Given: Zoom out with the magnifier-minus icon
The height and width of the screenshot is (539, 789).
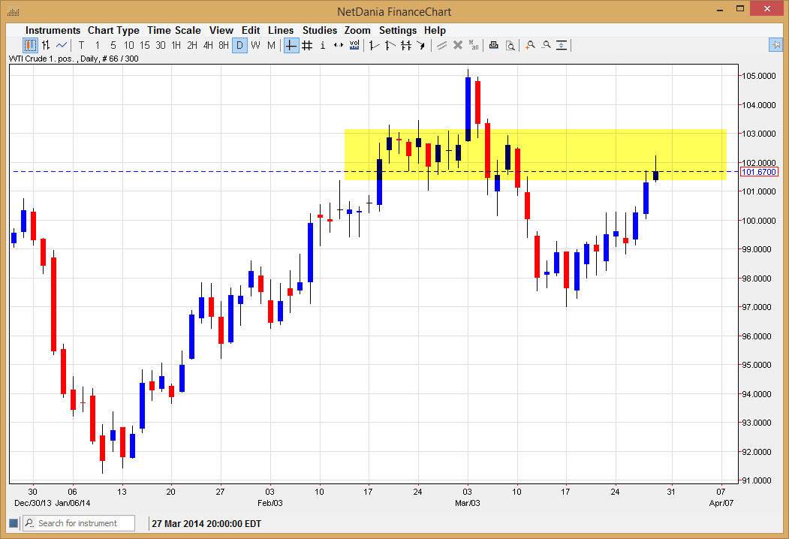Looking at the screenshot, I should 547,45.
